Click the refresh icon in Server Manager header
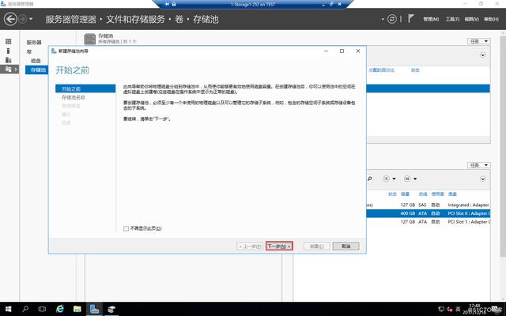The width and height of the screenshot is (506, 316). [392, 19]
